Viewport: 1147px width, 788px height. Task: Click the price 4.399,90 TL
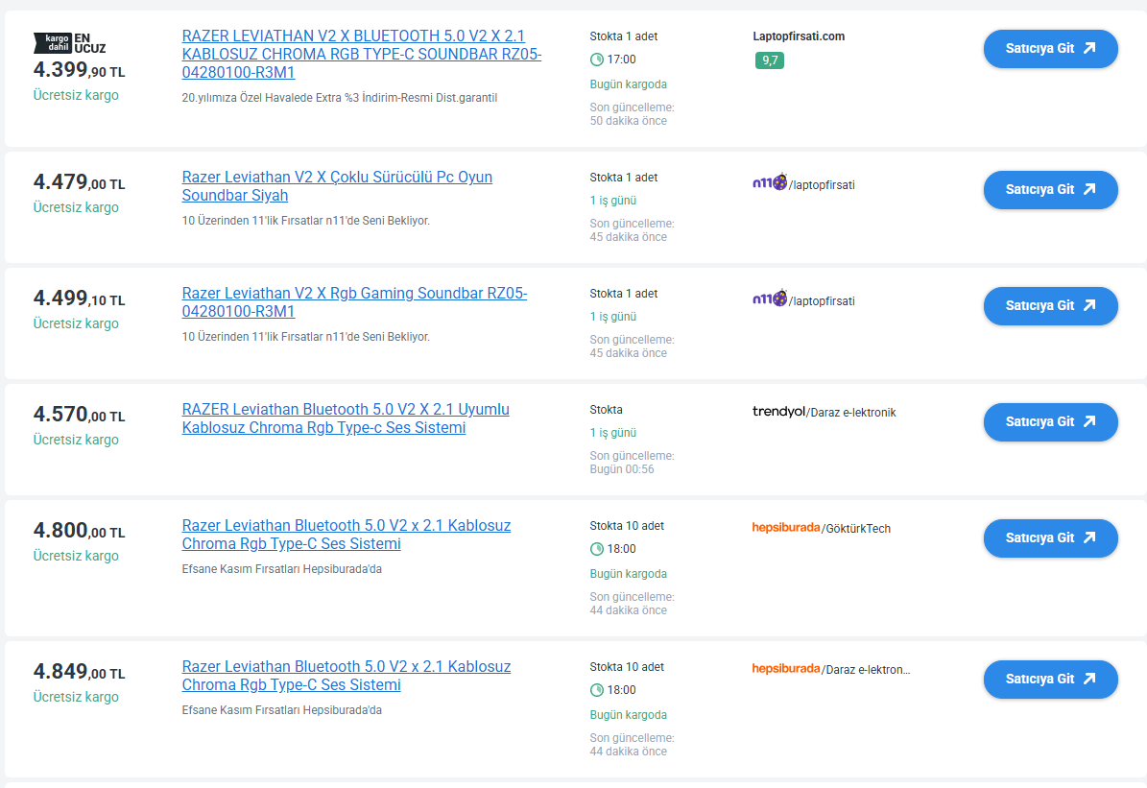(x=79, y=69)
